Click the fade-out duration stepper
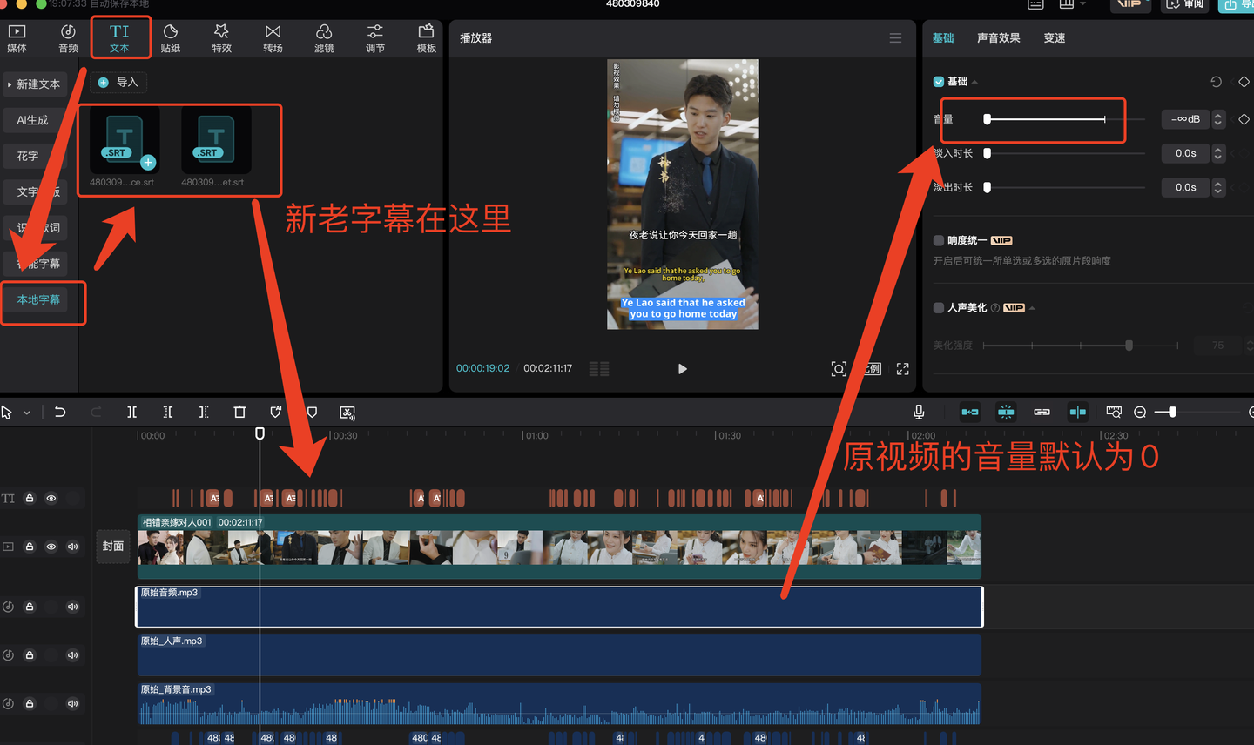The image size is (1254, 745). tap(1218, 187)
